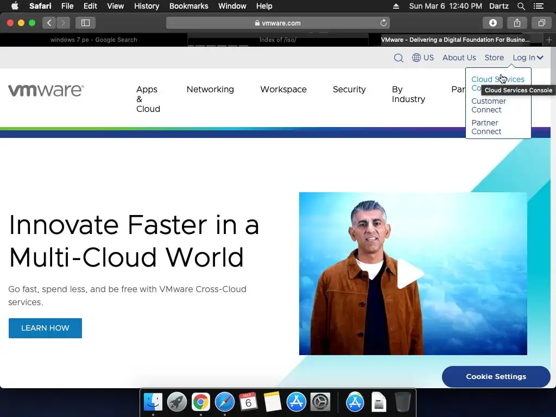The image size is (556, 417).
Task: Show all tabs overview button
Action: point(541,23)
